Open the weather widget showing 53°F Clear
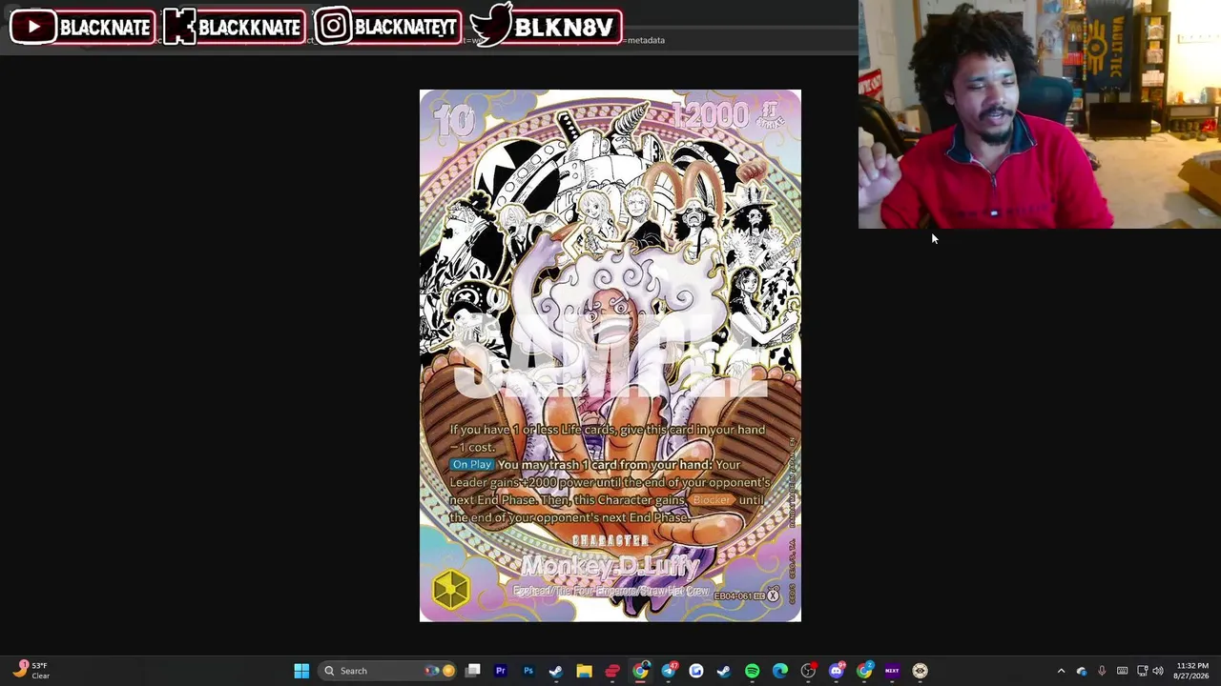 click(x=31, y=671)
